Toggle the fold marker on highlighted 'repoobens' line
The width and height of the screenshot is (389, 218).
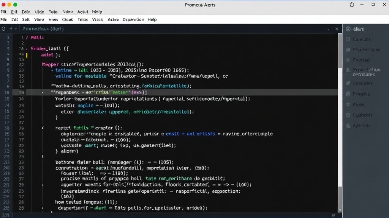tap(43, 92)
